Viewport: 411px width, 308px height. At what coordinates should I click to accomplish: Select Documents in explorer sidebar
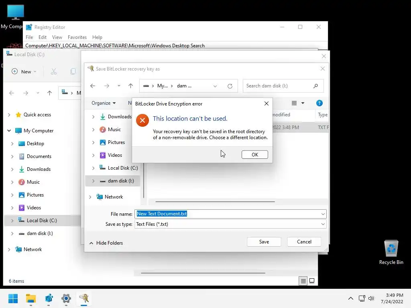tap(35, 156)
